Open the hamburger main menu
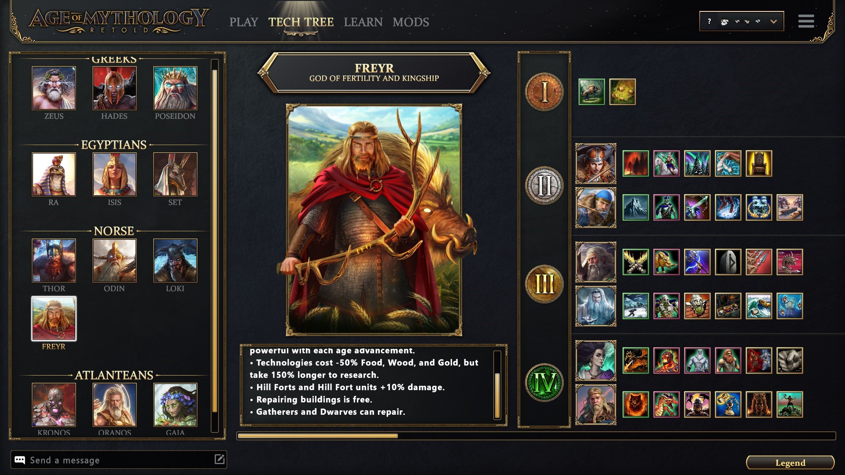Screen dimensions: 845x475 (x=806, y=21)
